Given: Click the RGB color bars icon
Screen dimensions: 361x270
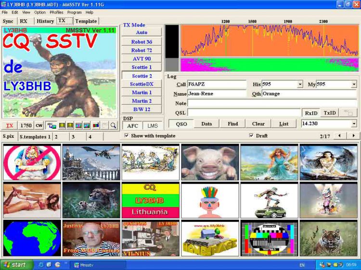Looking at the screenshot, I should [x=96, y=125].
